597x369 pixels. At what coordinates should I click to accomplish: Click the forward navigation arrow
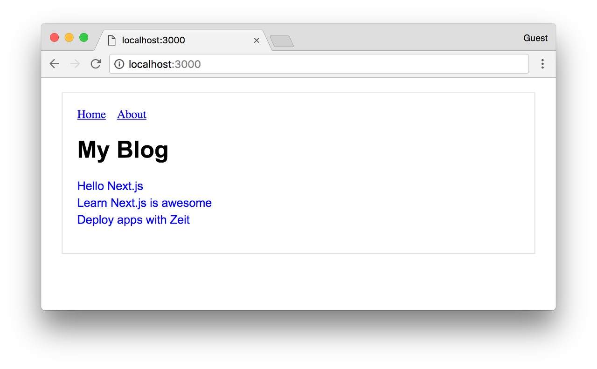click(x=75, y=64)
